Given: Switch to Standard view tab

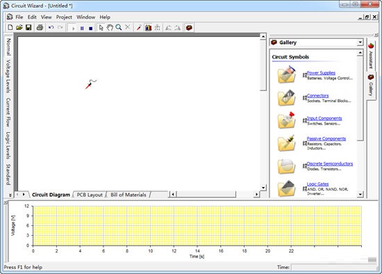Looking at the screenshot, I should 8,175.
